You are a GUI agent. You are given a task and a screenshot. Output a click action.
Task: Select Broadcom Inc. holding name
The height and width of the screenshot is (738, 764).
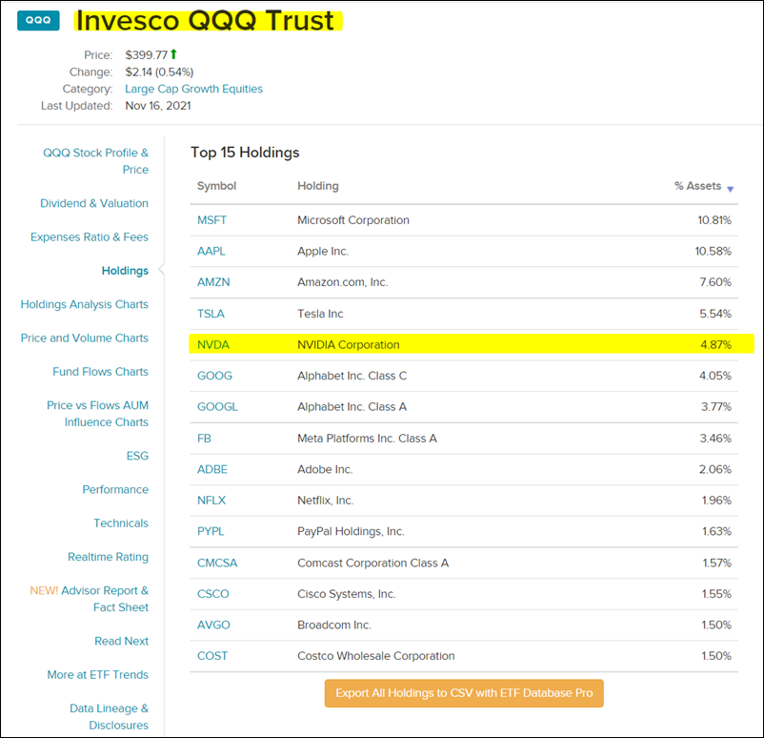pyautogui.click(x=334, y=625)
